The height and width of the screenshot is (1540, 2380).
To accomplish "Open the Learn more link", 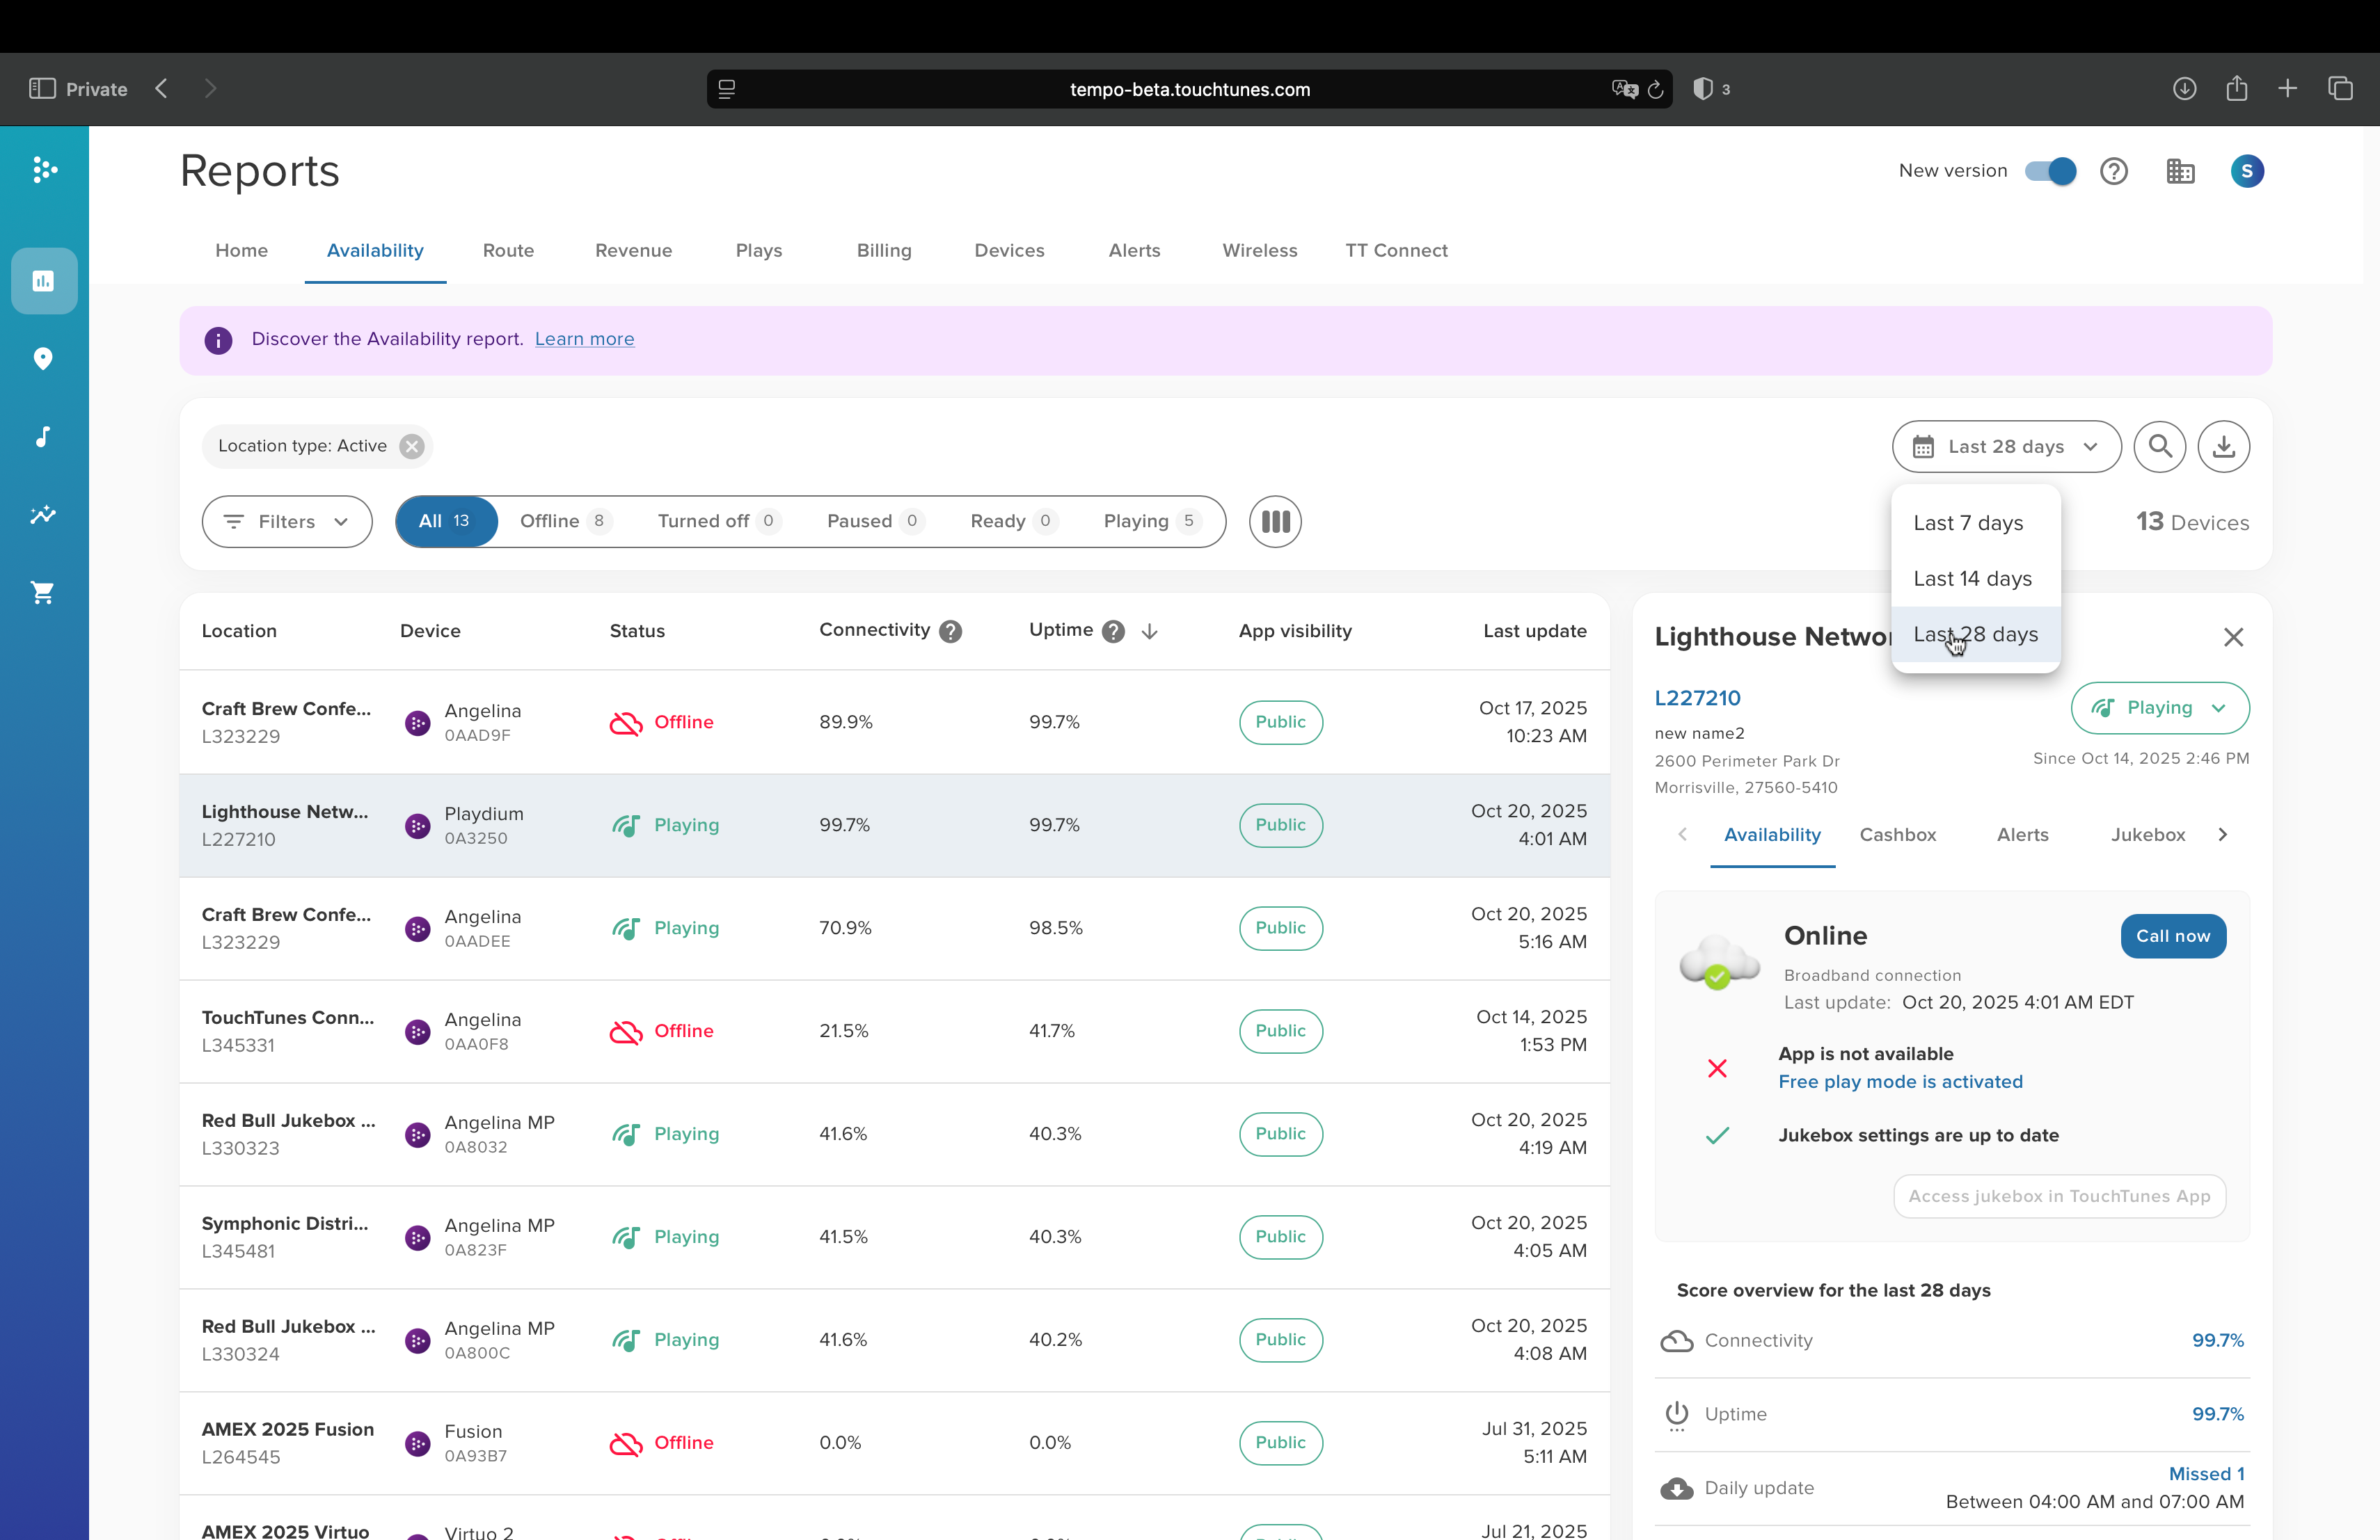I will coord(584,339).
